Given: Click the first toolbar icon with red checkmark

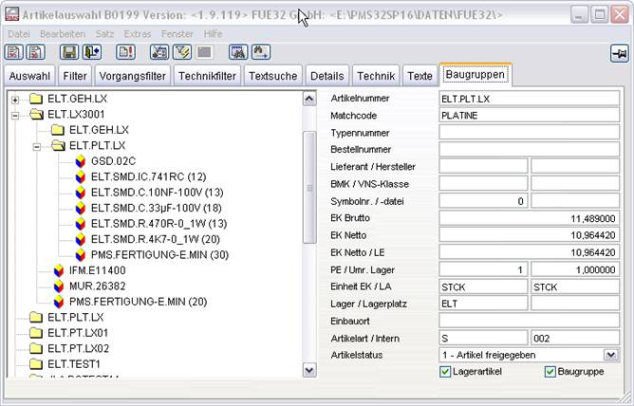Looking at the screenshot, I should point(16,52).
